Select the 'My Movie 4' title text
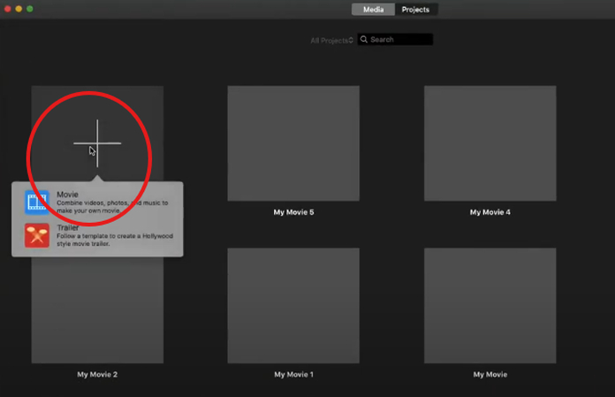The height and width of the screenshot is (397, 615). pyautogui.click(x=490, y=212)
